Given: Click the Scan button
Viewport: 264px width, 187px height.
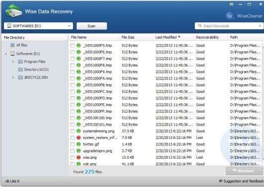Looking at the screenshot, I should [x=91, y=26].
